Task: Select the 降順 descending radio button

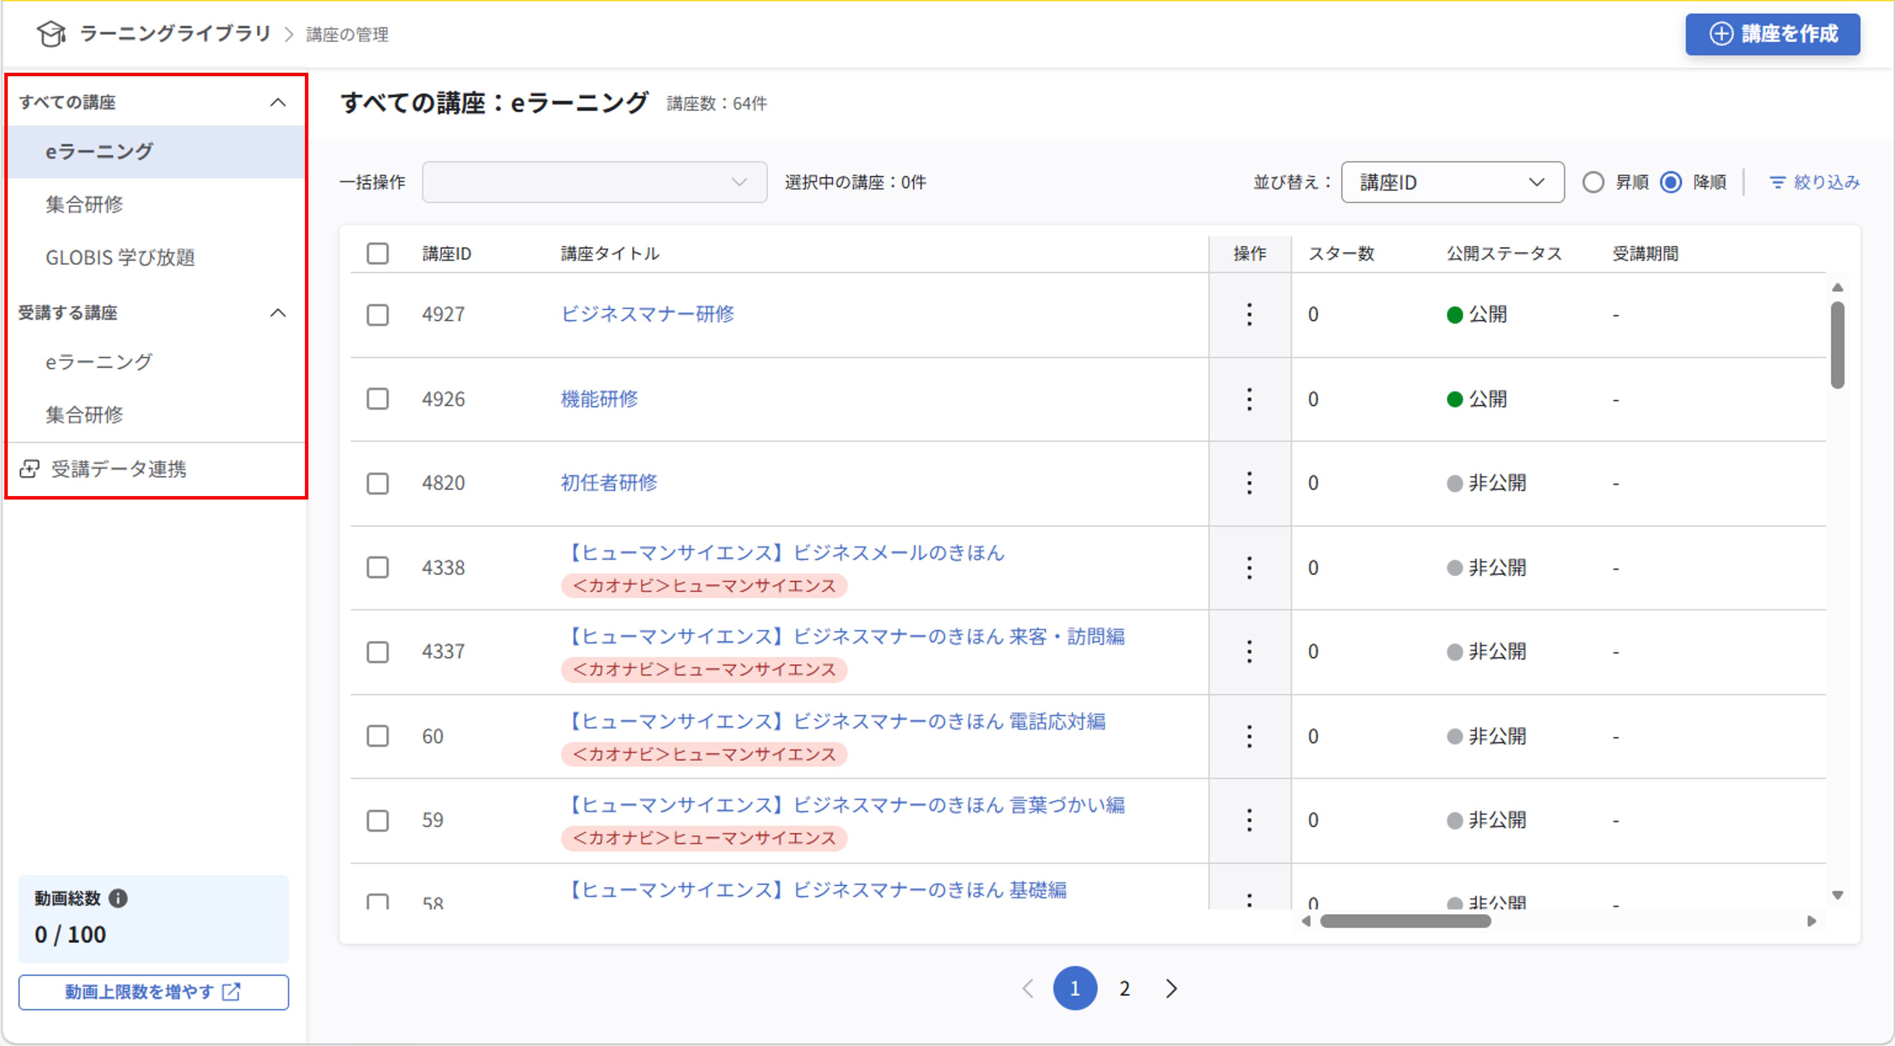Action: pyautogui.click(x=1671, y=183)
